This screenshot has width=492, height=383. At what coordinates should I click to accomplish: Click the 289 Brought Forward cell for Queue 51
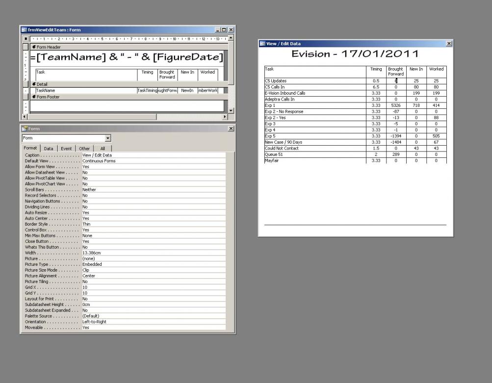tap(396, 154)
